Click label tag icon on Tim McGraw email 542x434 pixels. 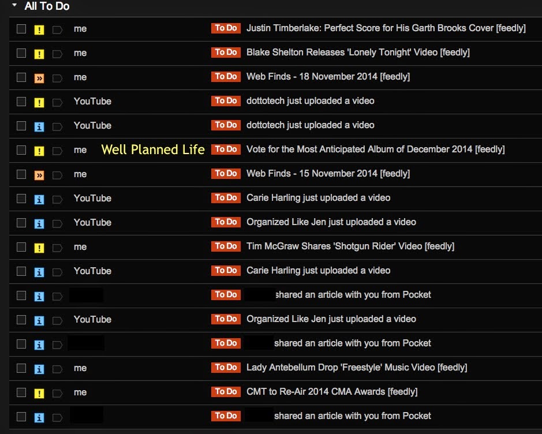(x=57, y=247)
